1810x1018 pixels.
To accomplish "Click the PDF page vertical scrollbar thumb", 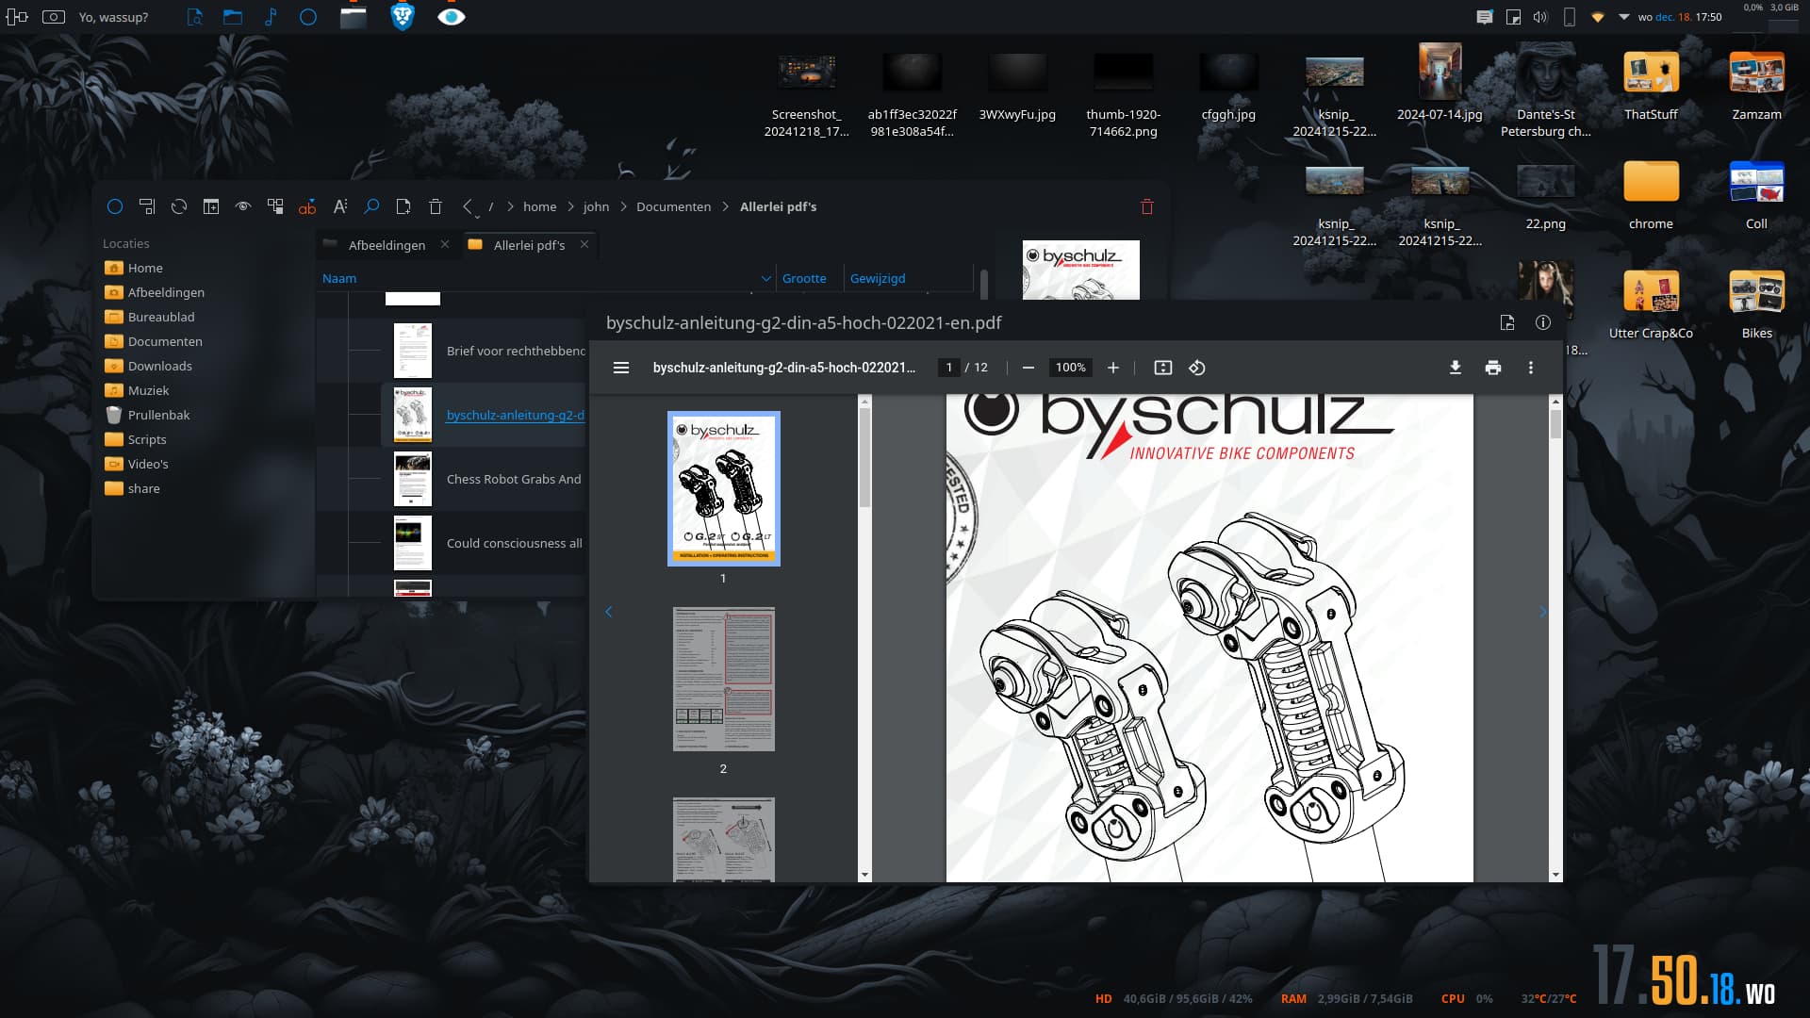I will click(x=1555, y=424).
